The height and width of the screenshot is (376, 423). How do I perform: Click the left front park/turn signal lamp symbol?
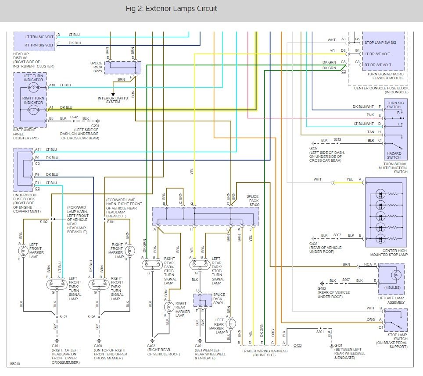pos(57,284)
